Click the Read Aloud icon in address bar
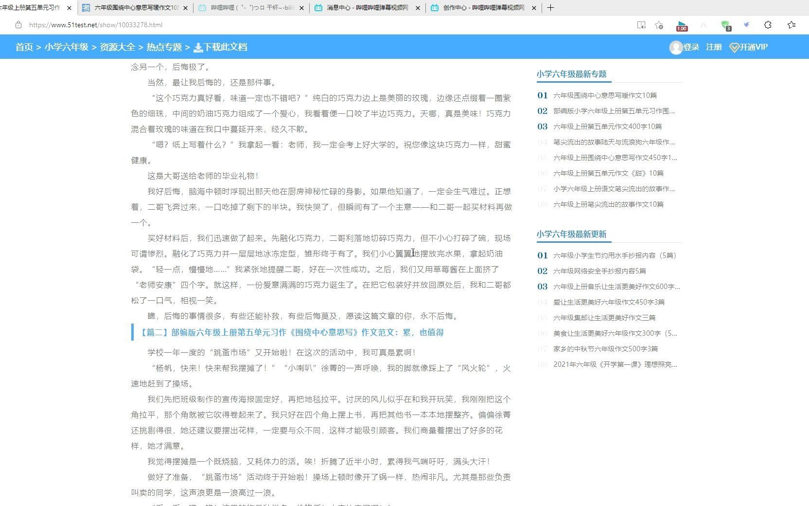Viewport: 809px width, 506px height. point(641,25)
